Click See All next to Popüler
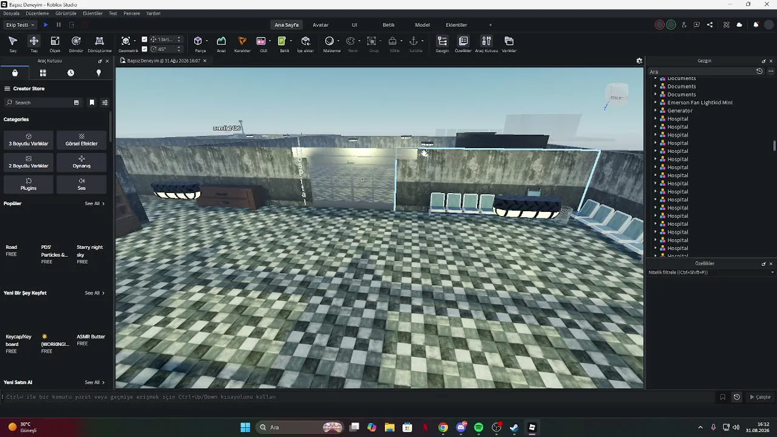Image resolution: width=777 pixels, height=437 pixels. (95, 203)
